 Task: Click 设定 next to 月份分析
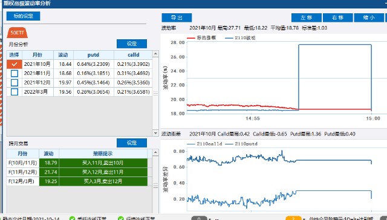[132, 44]
